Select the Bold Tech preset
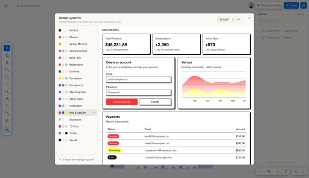Screen dimensions: 309x178 (77, 58)
